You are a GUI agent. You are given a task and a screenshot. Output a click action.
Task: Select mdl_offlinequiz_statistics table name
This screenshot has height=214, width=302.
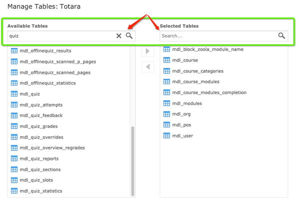pyautogui.click(x=48, y=83)
